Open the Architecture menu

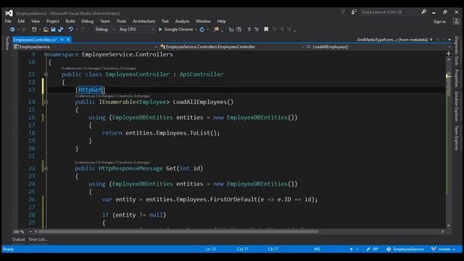coord(144,21)
